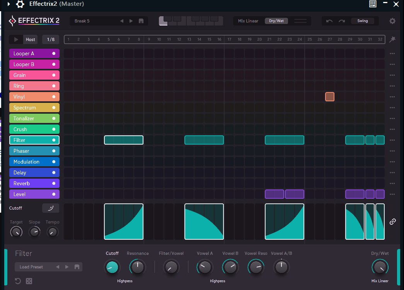Undo the last action
404x290 pixels.
pos(329,21)
